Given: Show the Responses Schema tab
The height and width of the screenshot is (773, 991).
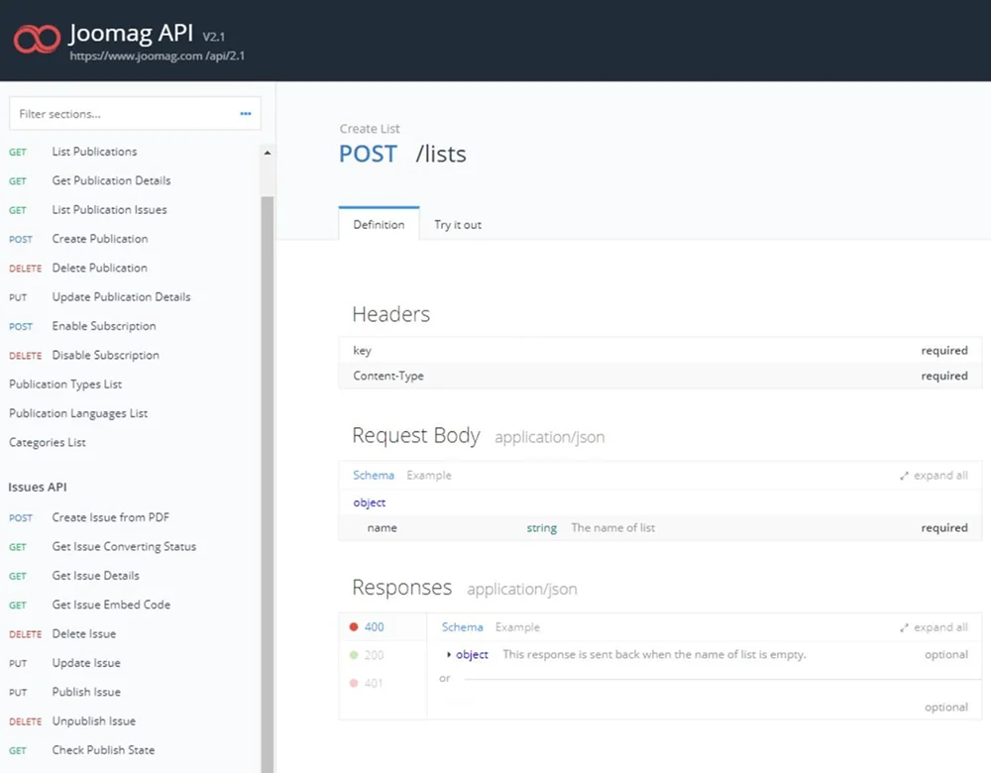Looking at the screenshot, I should pos(462,627).
